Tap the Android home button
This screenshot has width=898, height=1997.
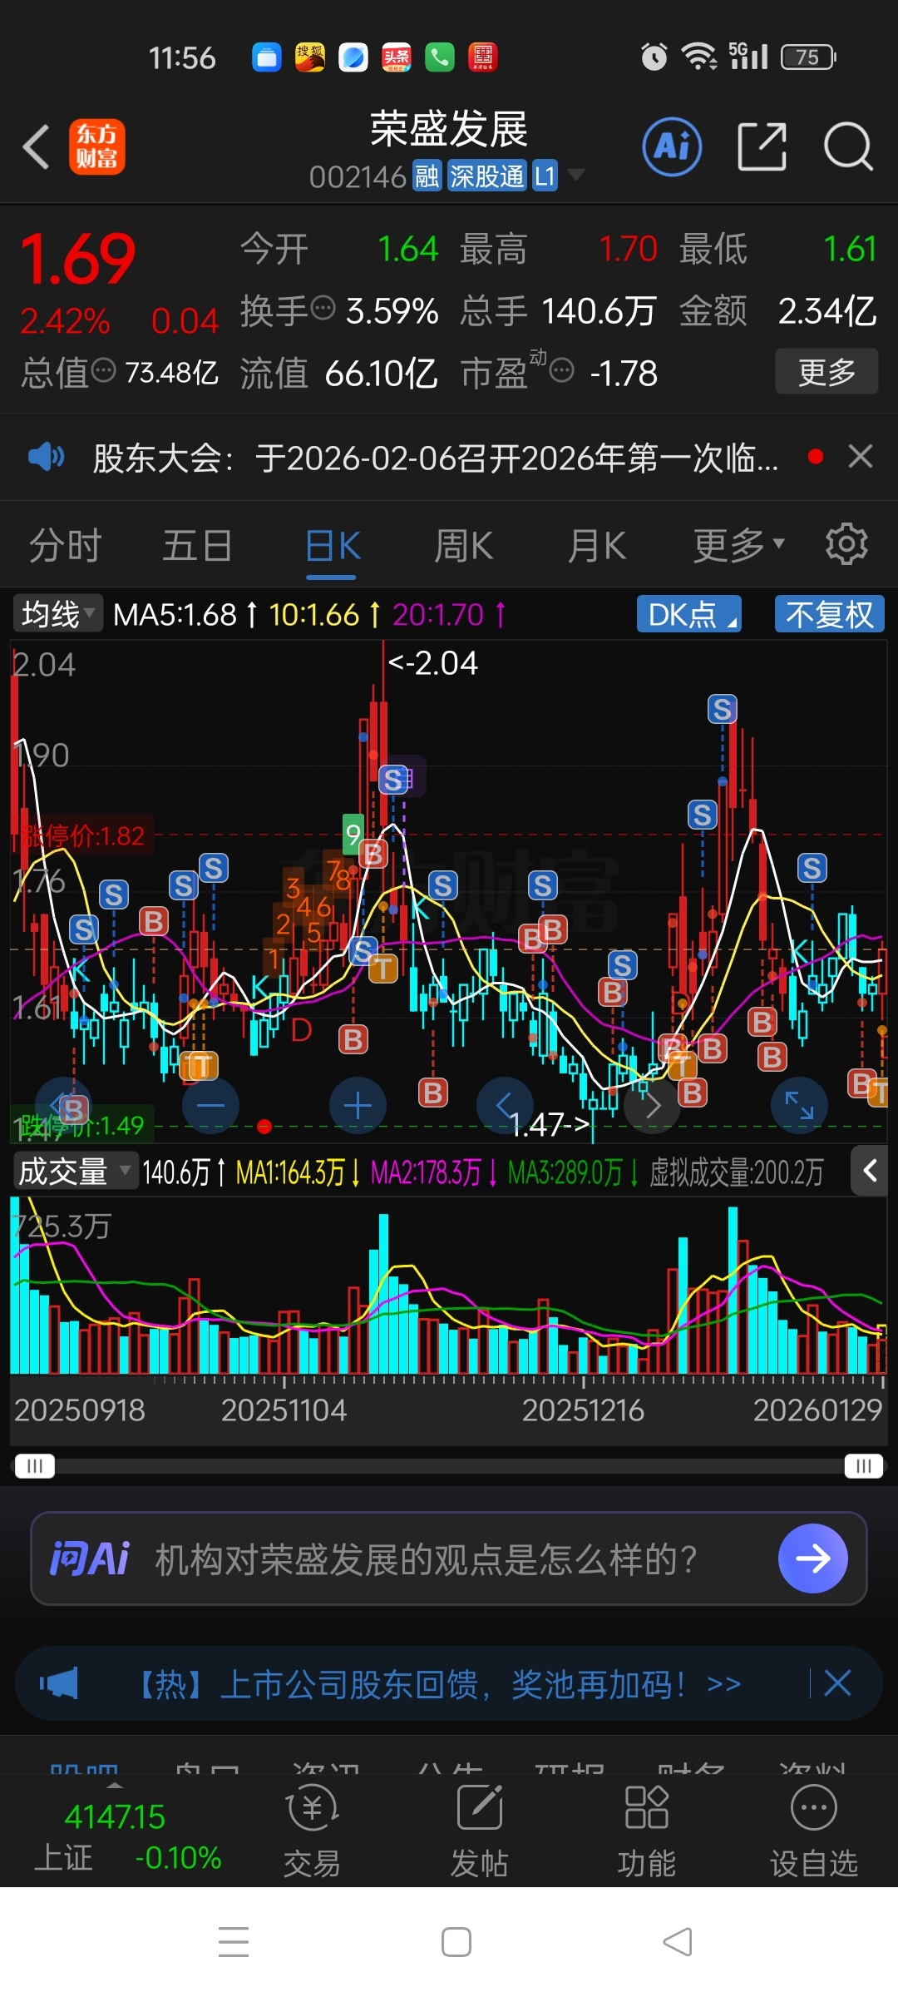click(x=456, y=1941)
